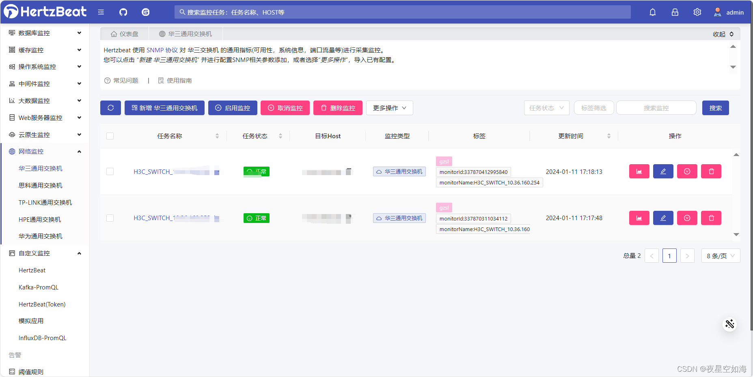Collapse sidebar with the menu fold icon
Image resolution: width=753 pixels, height=377 pixels.
tap(101, 12)
